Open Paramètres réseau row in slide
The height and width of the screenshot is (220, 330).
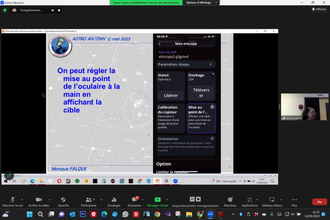(186, 64)
